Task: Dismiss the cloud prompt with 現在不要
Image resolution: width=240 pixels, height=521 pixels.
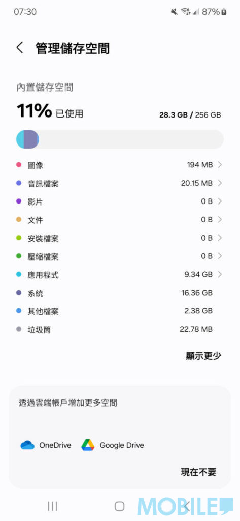Action: [x=198, y=472]
